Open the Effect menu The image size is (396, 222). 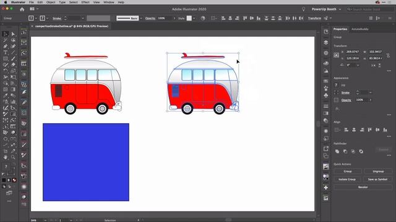coord(85,2)
